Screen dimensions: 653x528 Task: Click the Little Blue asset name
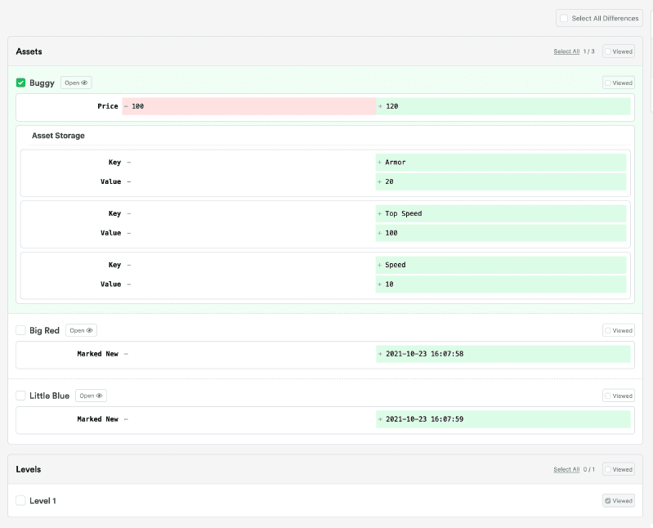(50, 396)
